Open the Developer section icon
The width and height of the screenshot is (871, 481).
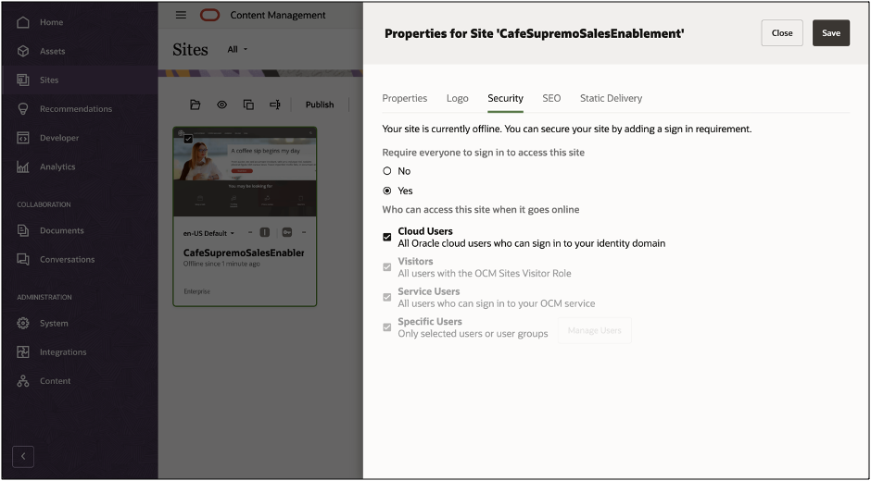23,138
